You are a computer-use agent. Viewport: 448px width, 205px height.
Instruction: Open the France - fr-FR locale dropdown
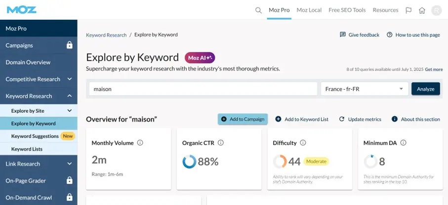(365, 89)
